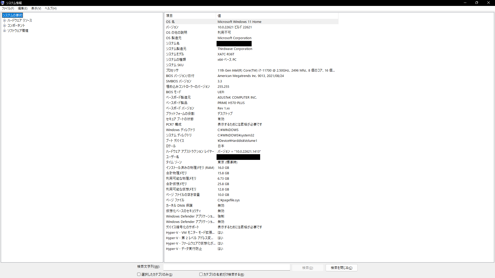The image size is (495, 278).
Task: Expand the ソフトウェア環境 node
Action: click(x=4, y=31)
